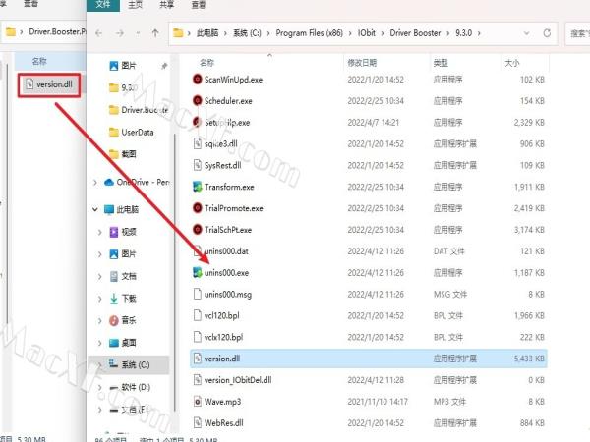Select 此电脑 in the address breadcrumb

click(207, 33)
